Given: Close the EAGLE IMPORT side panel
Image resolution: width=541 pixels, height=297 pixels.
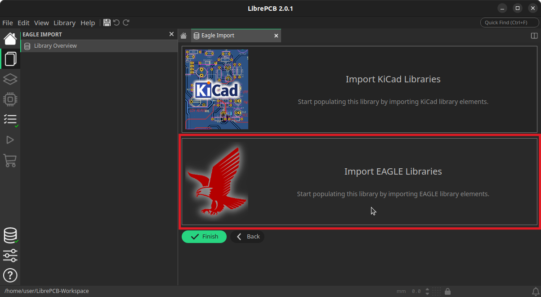Looking at the screenshot, I should (171, 34).
